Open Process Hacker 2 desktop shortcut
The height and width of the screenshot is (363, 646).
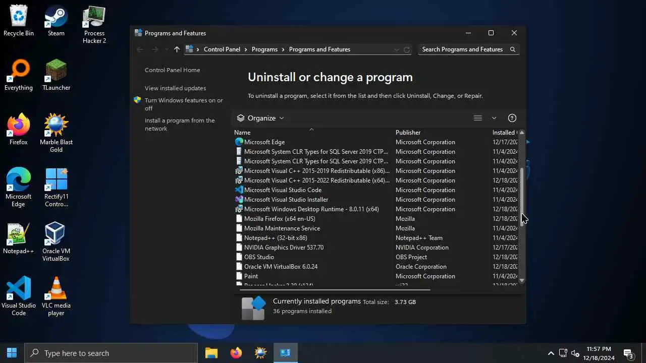[94, 24]
